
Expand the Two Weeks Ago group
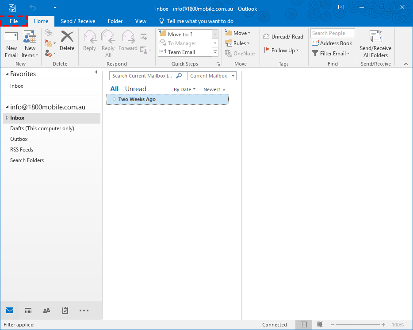(x=115, y=99)
